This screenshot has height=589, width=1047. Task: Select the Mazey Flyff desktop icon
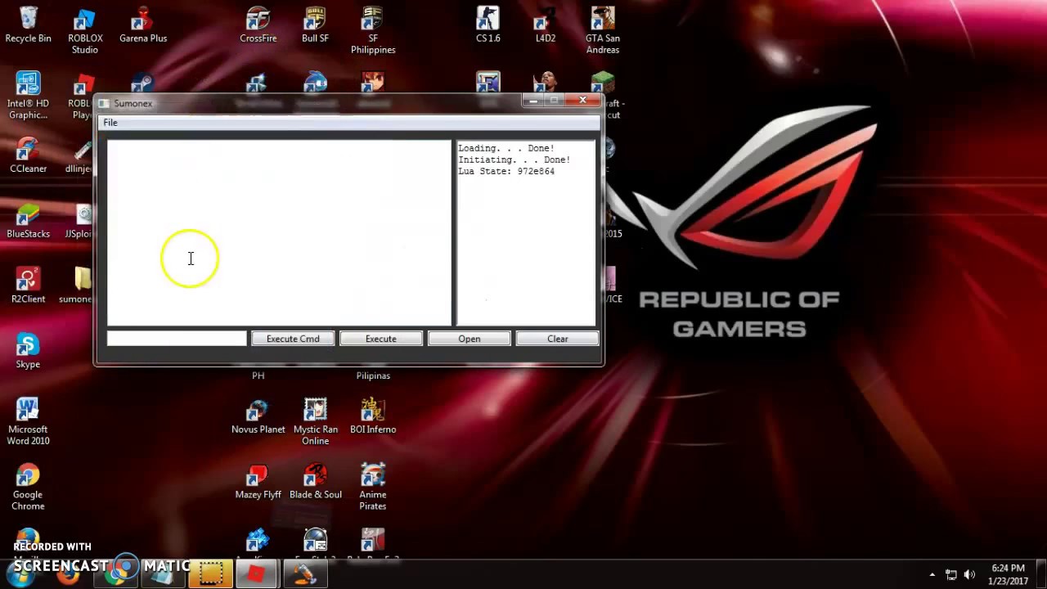pos(258,482)
